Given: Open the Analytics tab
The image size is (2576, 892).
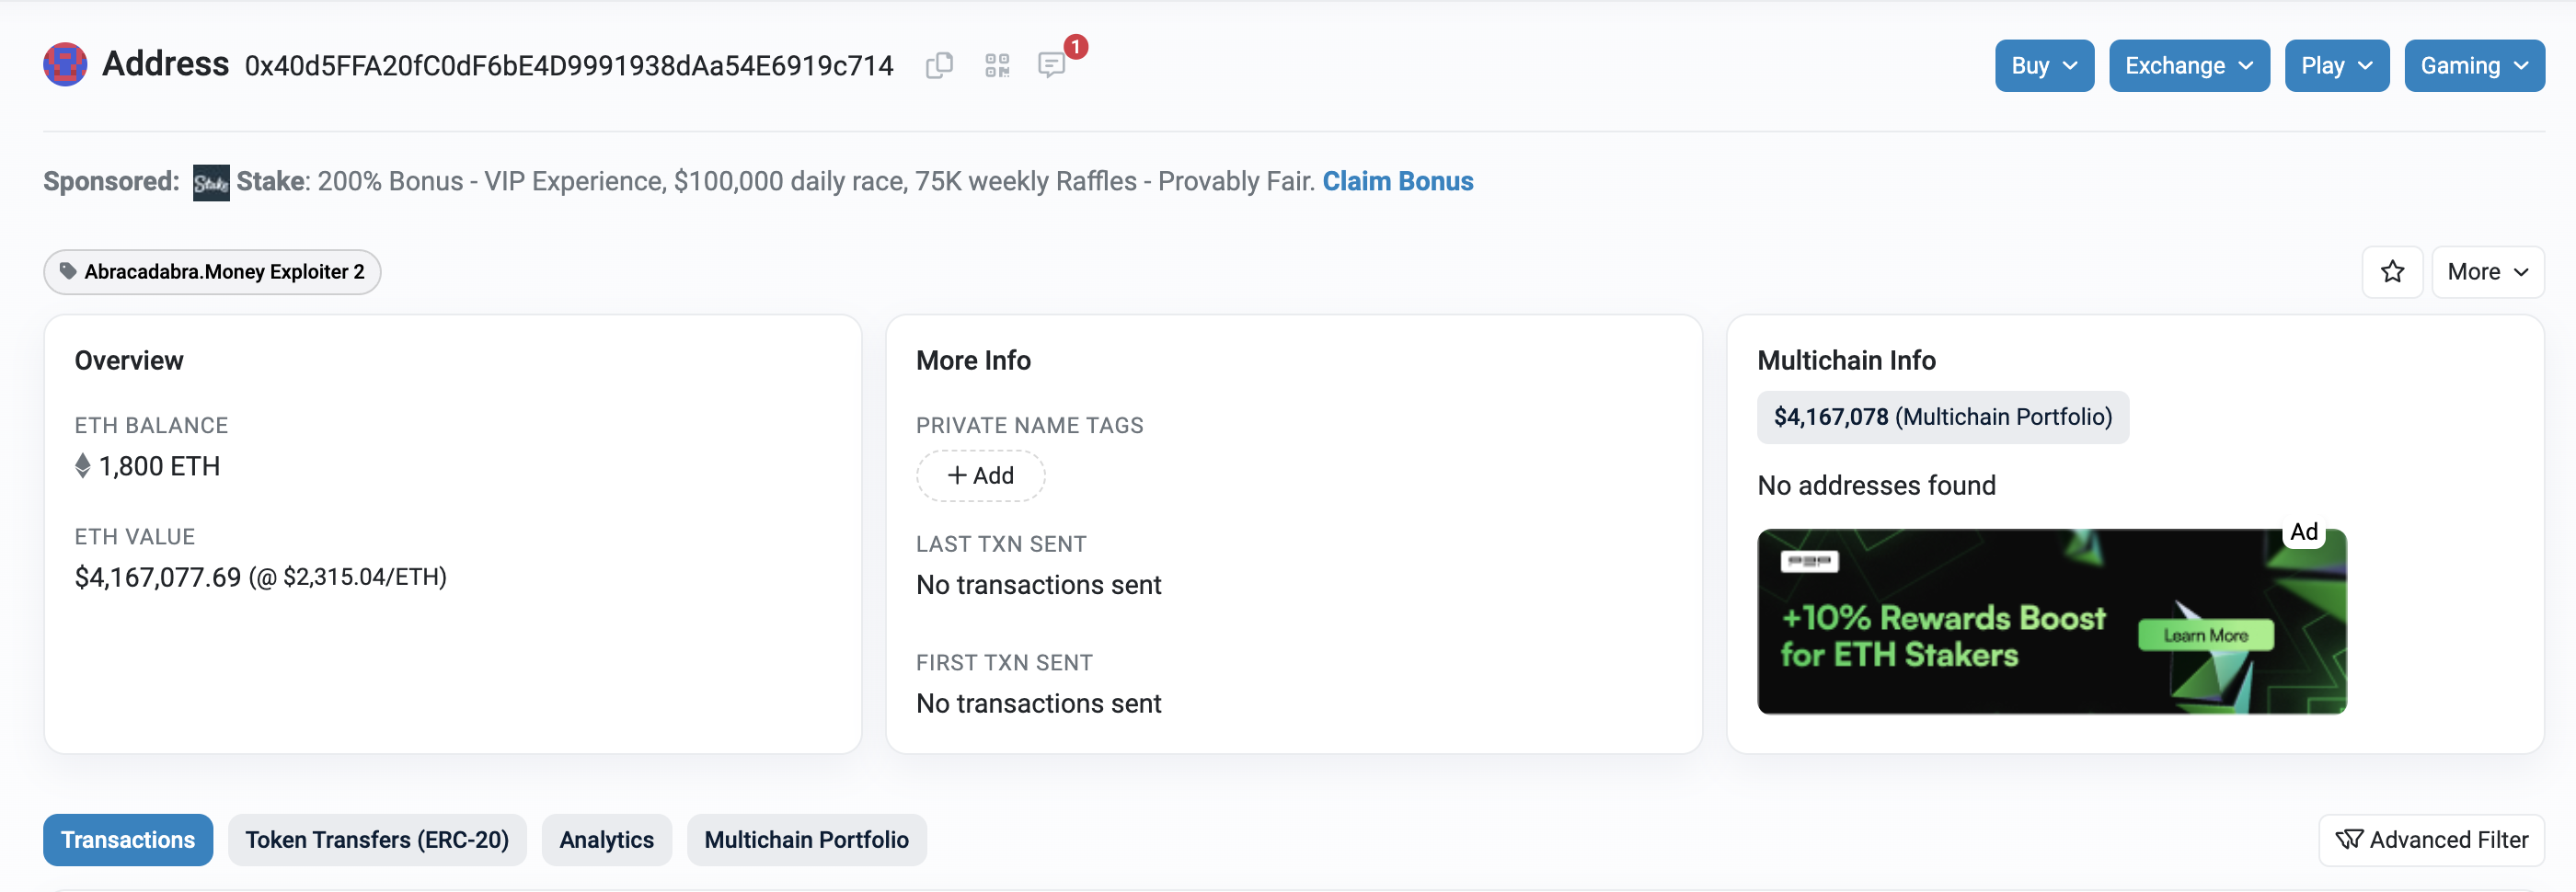Looking at the screenshot, I should pyautogui.click(x=606, y=840).
